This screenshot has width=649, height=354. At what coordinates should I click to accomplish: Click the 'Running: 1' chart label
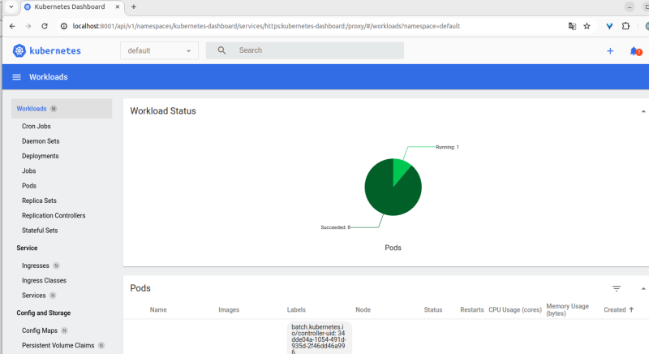[448, 147]
